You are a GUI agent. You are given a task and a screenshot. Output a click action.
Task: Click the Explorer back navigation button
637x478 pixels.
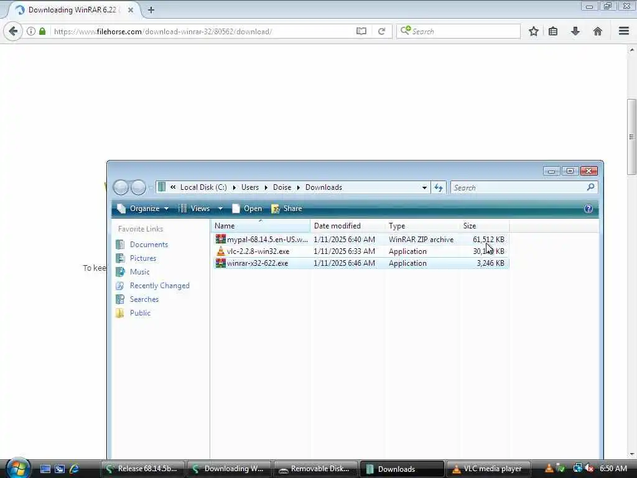[x=121, y=187]
